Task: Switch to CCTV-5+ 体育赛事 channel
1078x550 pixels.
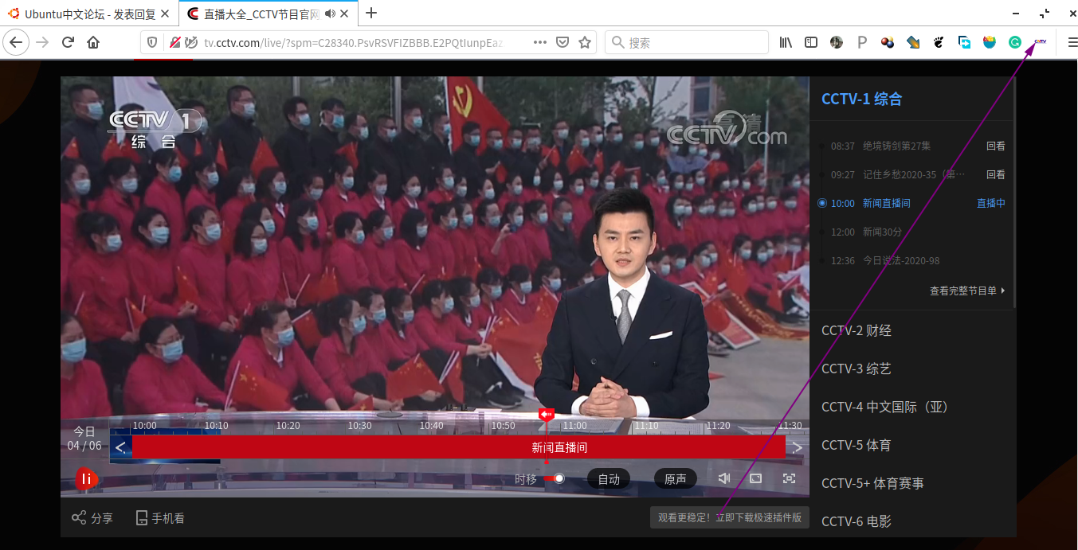Action: pyautogui.click(x=873, y=483)
